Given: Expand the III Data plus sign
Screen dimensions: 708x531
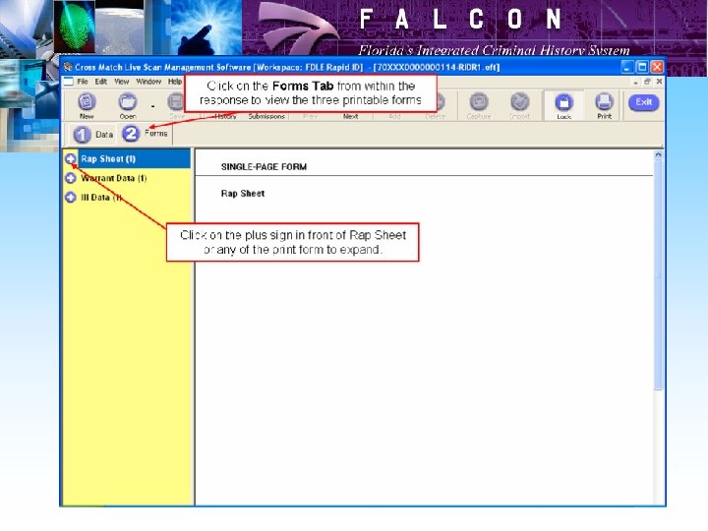Looking at the screenshot, I should point(71,198).
